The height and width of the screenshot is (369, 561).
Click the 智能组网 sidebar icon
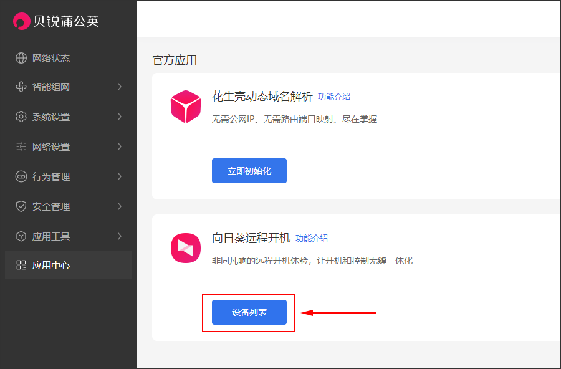click(x=21, y=87)
